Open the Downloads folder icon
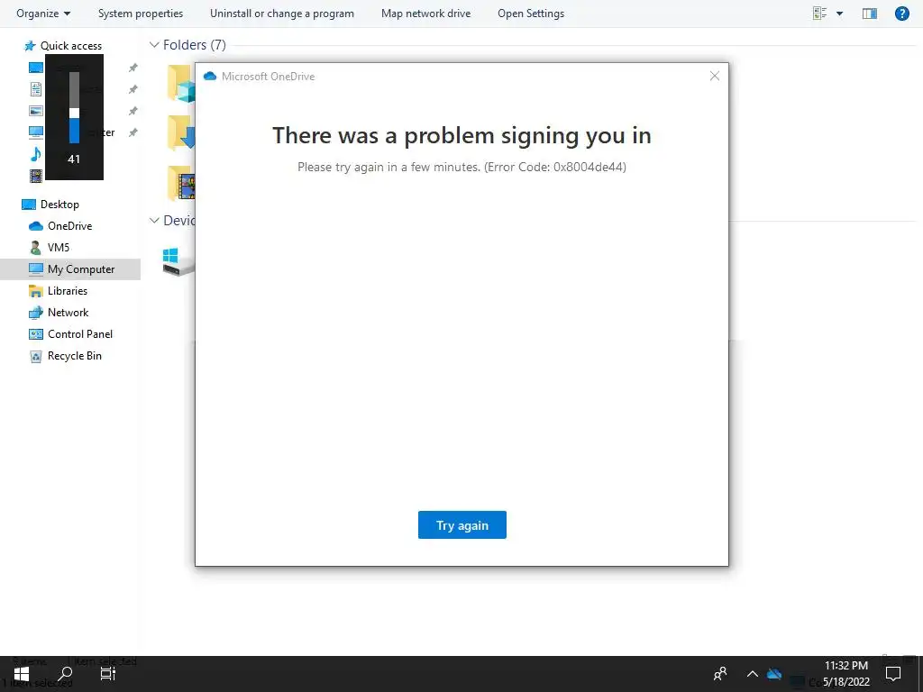Image resolution: width=923 pixels, height=692 pixels. 181,132
